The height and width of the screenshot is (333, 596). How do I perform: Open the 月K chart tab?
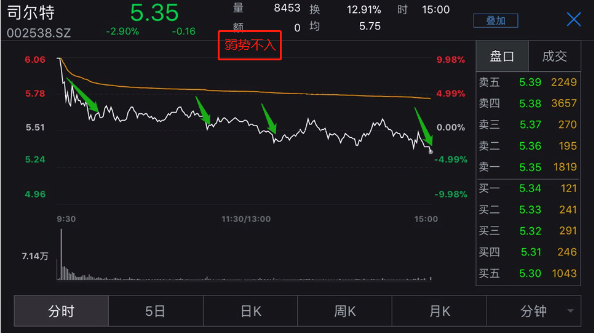click(439, 311)
